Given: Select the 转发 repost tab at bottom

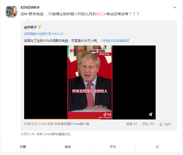Looking at the screenshot, I should point(68,147).
